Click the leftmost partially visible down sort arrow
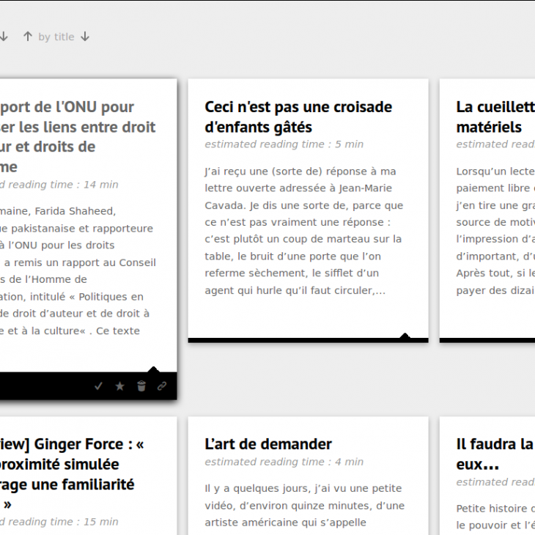Image resolution: width=535 pixels, height=535 pixels. 4,37
